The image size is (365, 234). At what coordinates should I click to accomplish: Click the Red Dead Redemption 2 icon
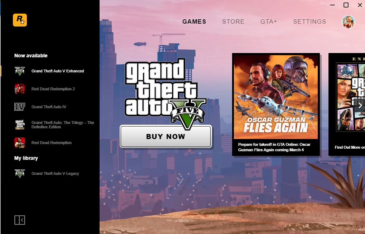tap(20, 89)
